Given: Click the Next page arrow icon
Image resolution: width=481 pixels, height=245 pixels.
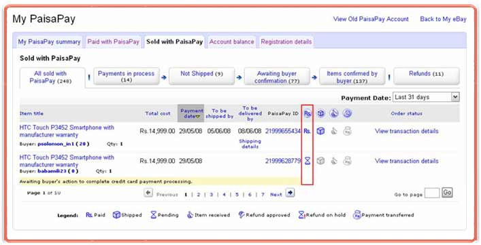Looking at the screenshot, I should (x=290, y=193).
